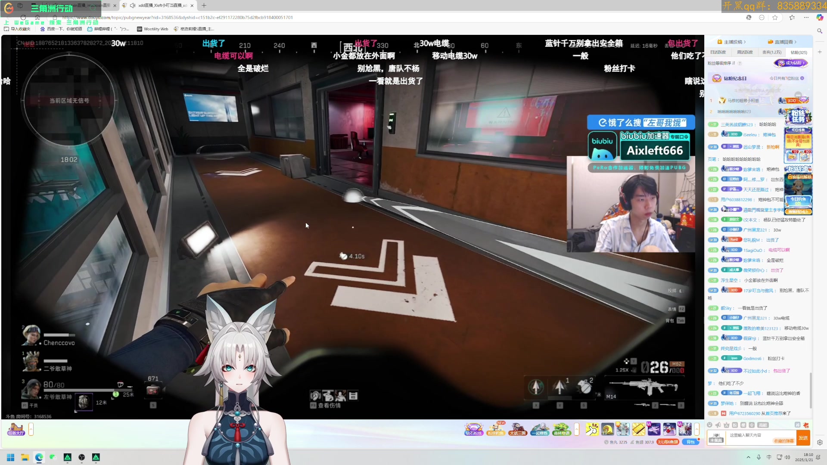Open the Wootility Web bookmark
The height and width of the screenshot is (465, 827).
152,29
